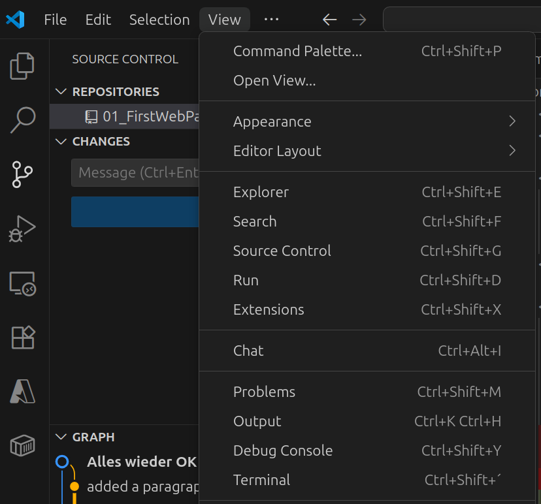Collapse the Changes section

[x=61, y=142]
